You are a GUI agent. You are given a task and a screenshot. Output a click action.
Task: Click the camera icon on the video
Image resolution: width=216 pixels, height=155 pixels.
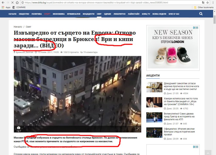[x=19, y=128]
